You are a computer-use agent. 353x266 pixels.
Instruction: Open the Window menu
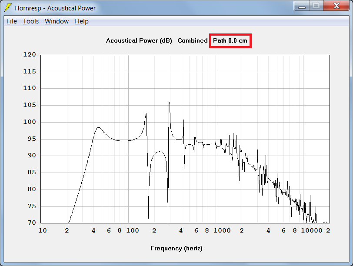pyautogui.click(x=57, y=21)
